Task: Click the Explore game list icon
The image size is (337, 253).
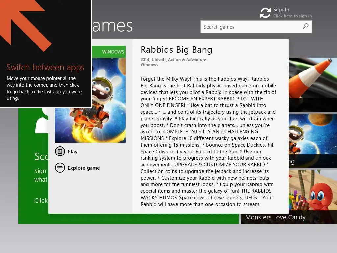Action: pyautogui.click(x=60, y=168)
